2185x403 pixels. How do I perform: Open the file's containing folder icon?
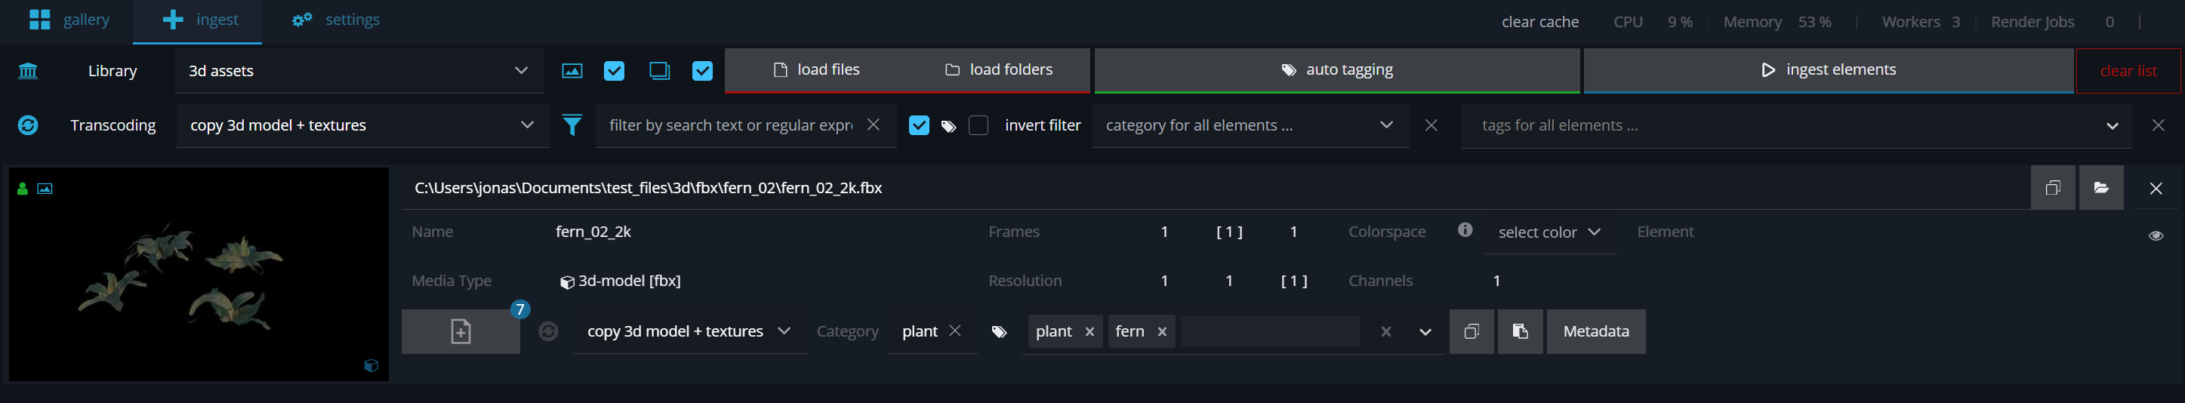(x=2100, y=187)
